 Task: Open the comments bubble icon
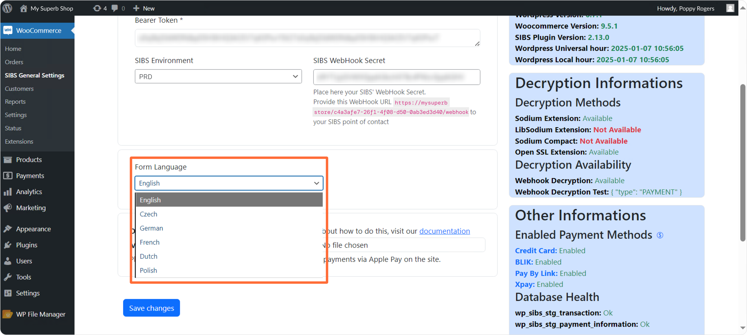(115, 8)
